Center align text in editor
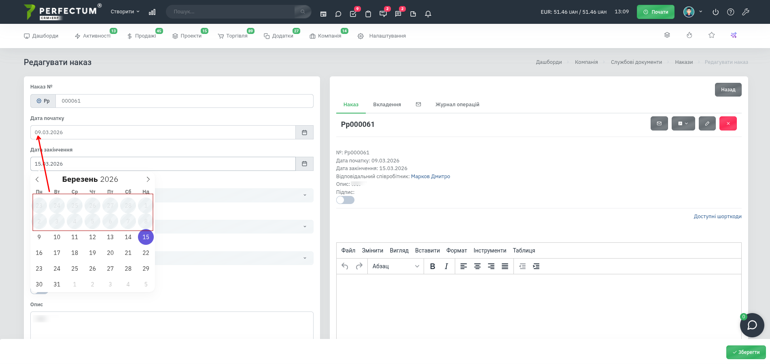The image size is (770, 364). tap(477, 266)
